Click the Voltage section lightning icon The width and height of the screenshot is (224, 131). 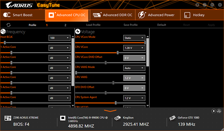[x=78, y=32]
